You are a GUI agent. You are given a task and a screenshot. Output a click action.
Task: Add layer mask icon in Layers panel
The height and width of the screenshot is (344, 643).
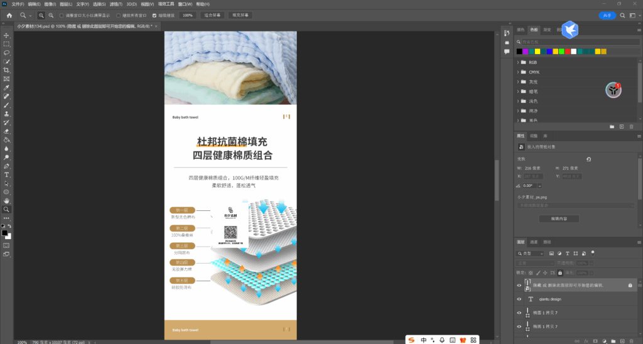595,341
